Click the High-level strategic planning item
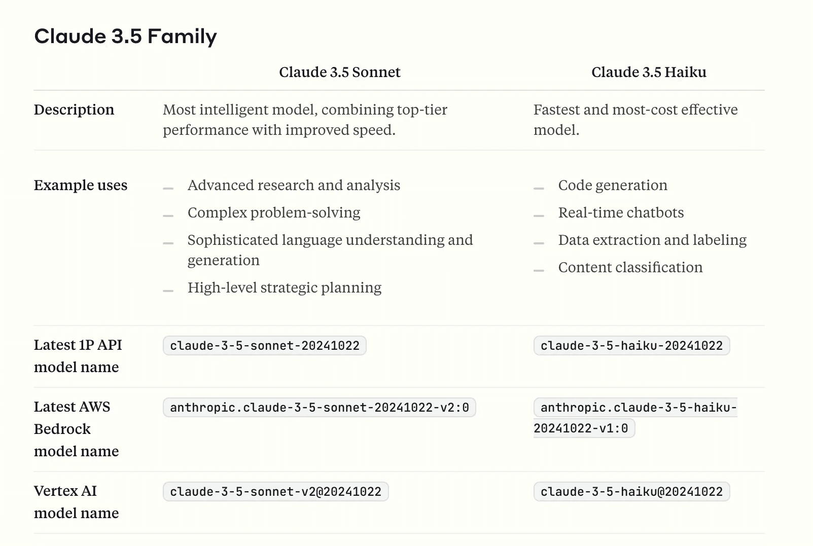 point(285,287)
